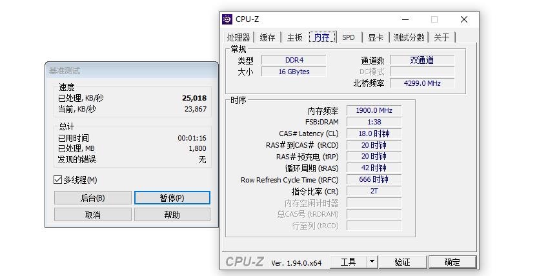Click the 取消 button in benchmark dialog
Image resolution: width=548 pixels, height=276 pixels.
[92, 215]
